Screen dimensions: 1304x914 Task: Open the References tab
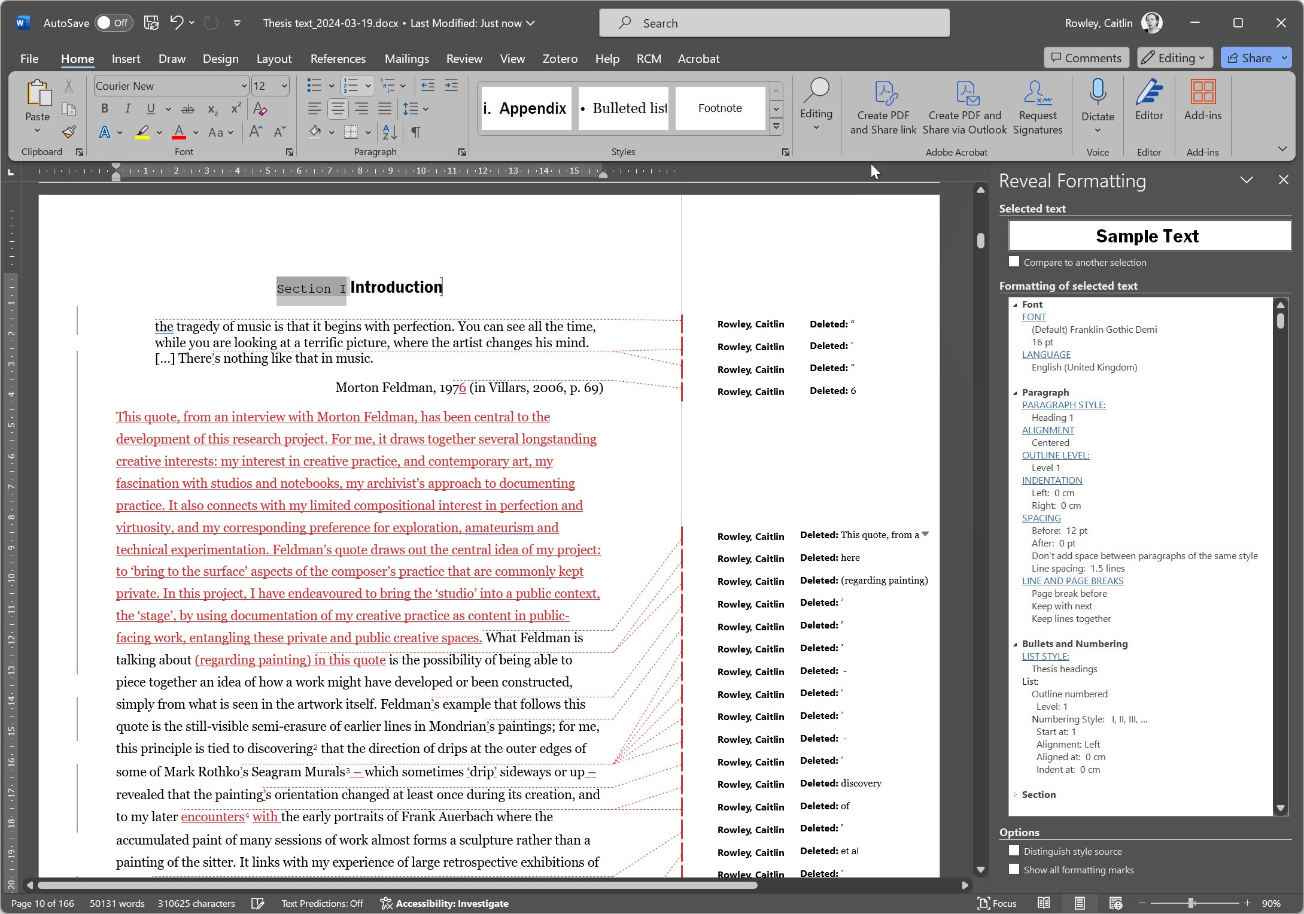point(338,59)
